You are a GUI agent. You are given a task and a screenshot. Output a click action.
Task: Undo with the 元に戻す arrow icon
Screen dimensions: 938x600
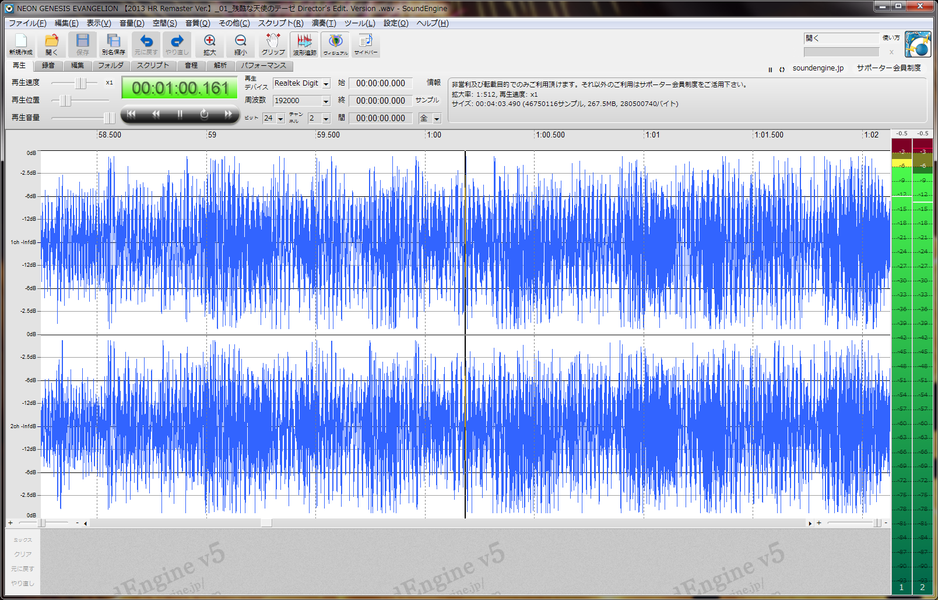pos(146,44)
